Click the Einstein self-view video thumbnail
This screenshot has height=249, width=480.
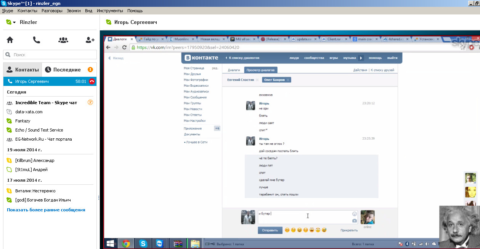(x=459, y=227)
